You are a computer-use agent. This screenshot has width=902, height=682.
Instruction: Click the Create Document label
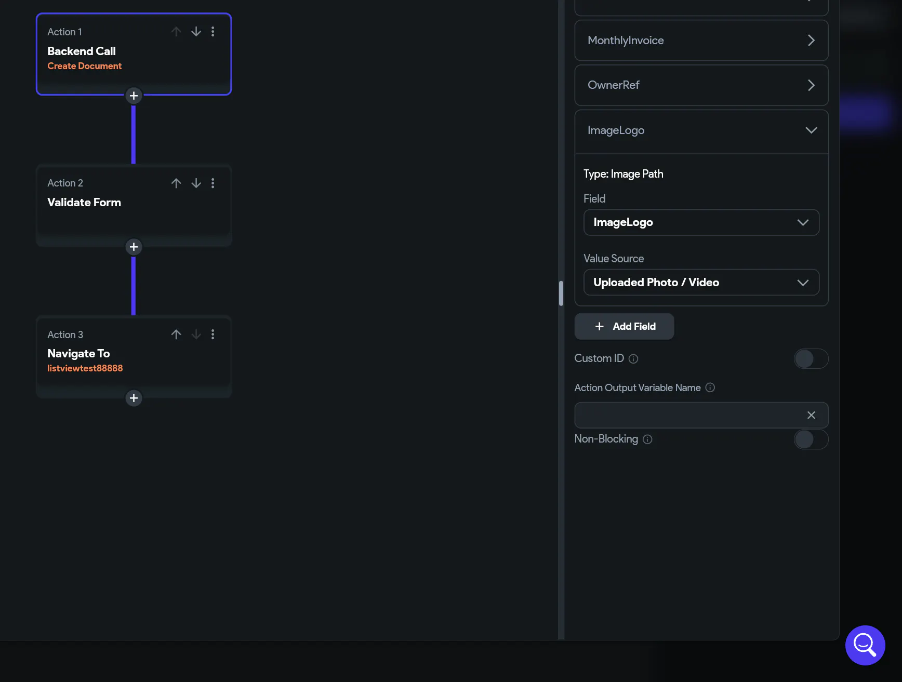click(84, 66)
